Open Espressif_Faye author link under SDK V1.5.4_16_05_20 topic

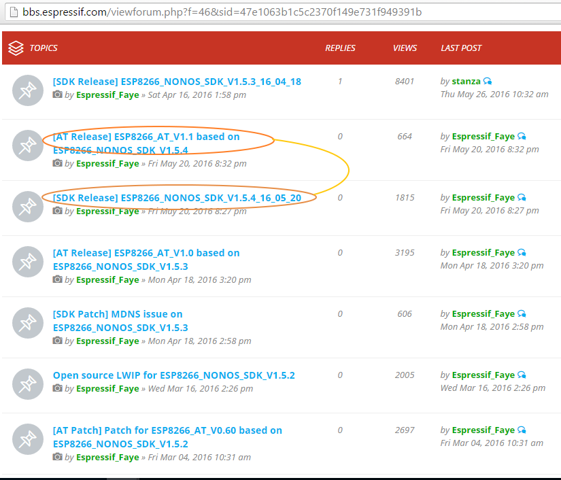107,211
